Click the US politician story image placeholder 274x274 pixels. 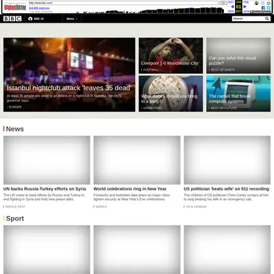pos(227,160)
